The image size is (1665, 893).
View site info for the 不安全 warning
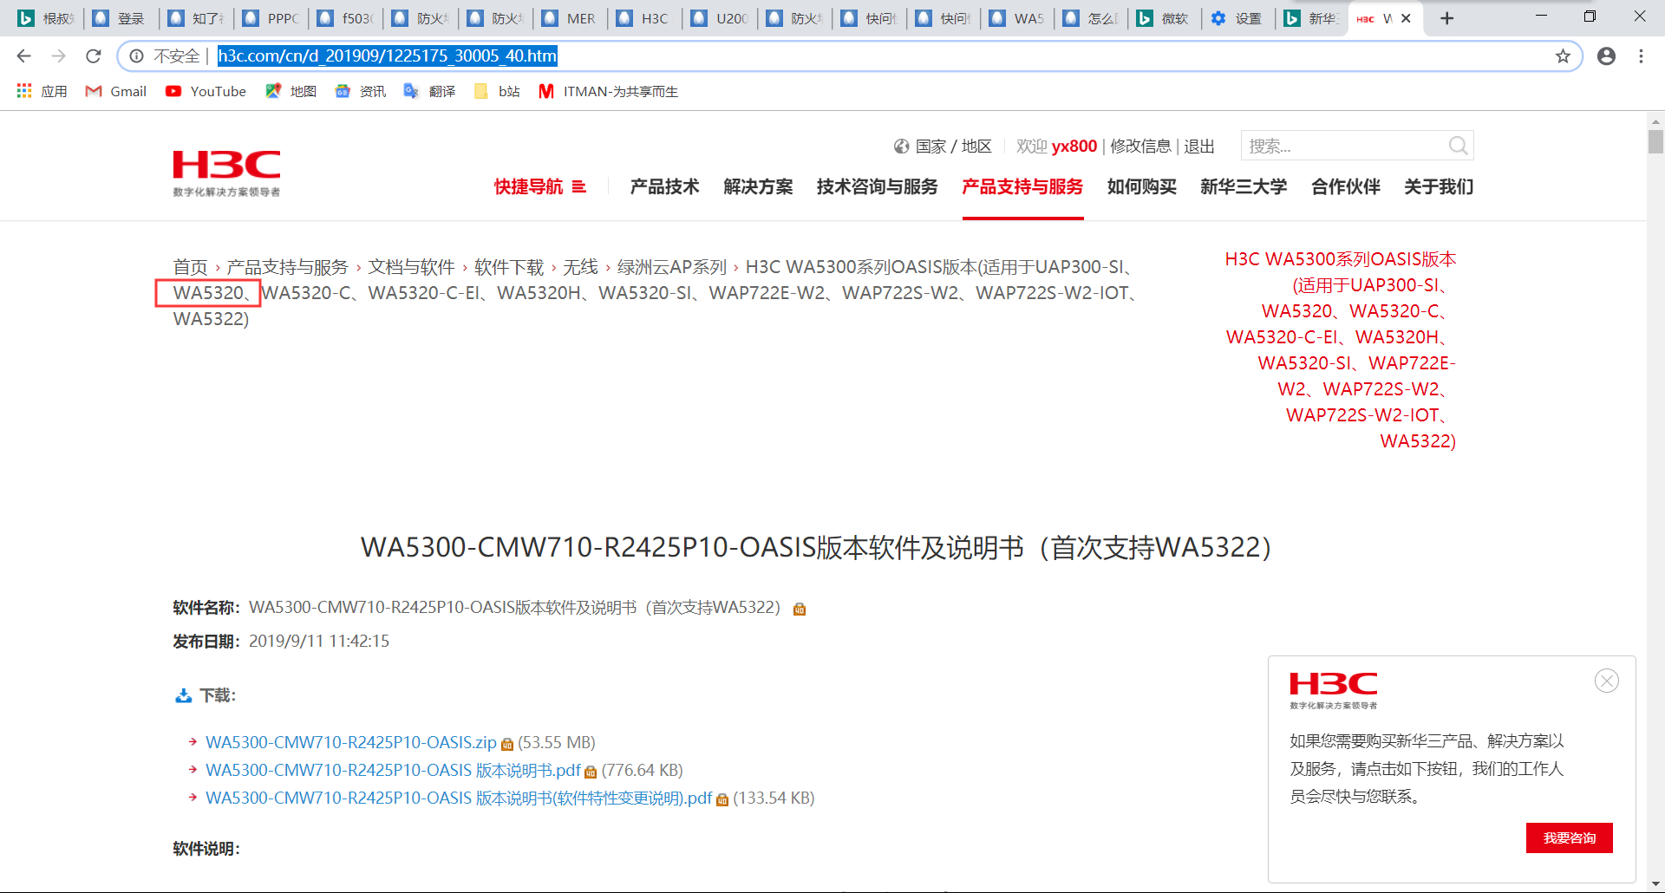[136, 56]
